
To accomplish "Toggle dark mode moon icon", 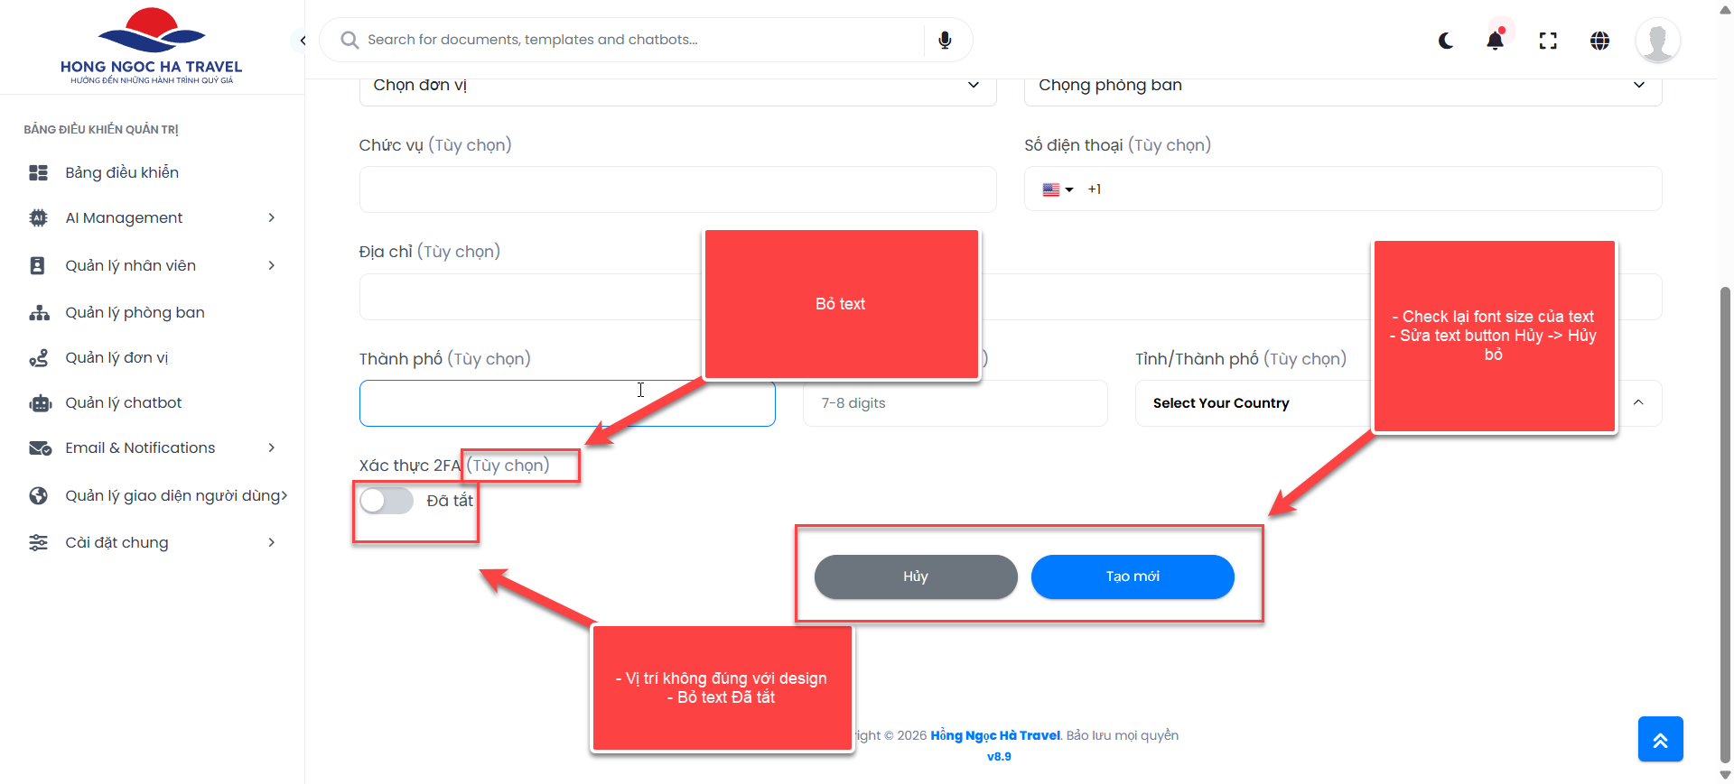I will (1446, 41).
